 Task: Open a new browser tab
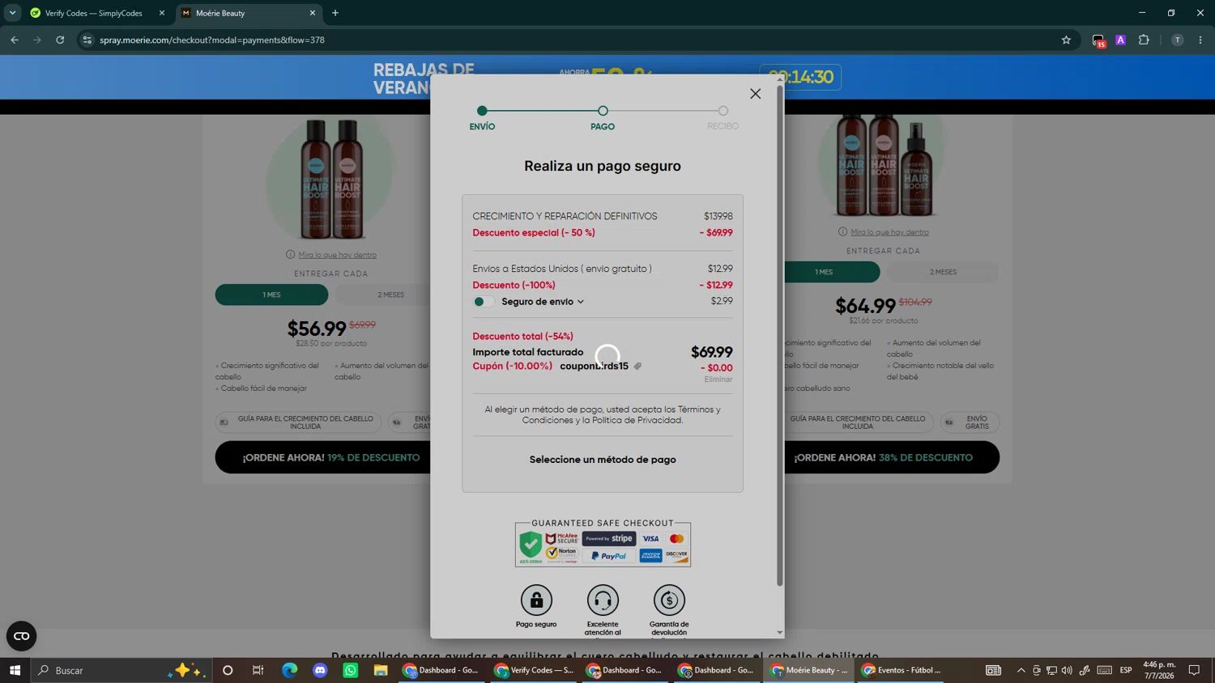tap(335, 13)
